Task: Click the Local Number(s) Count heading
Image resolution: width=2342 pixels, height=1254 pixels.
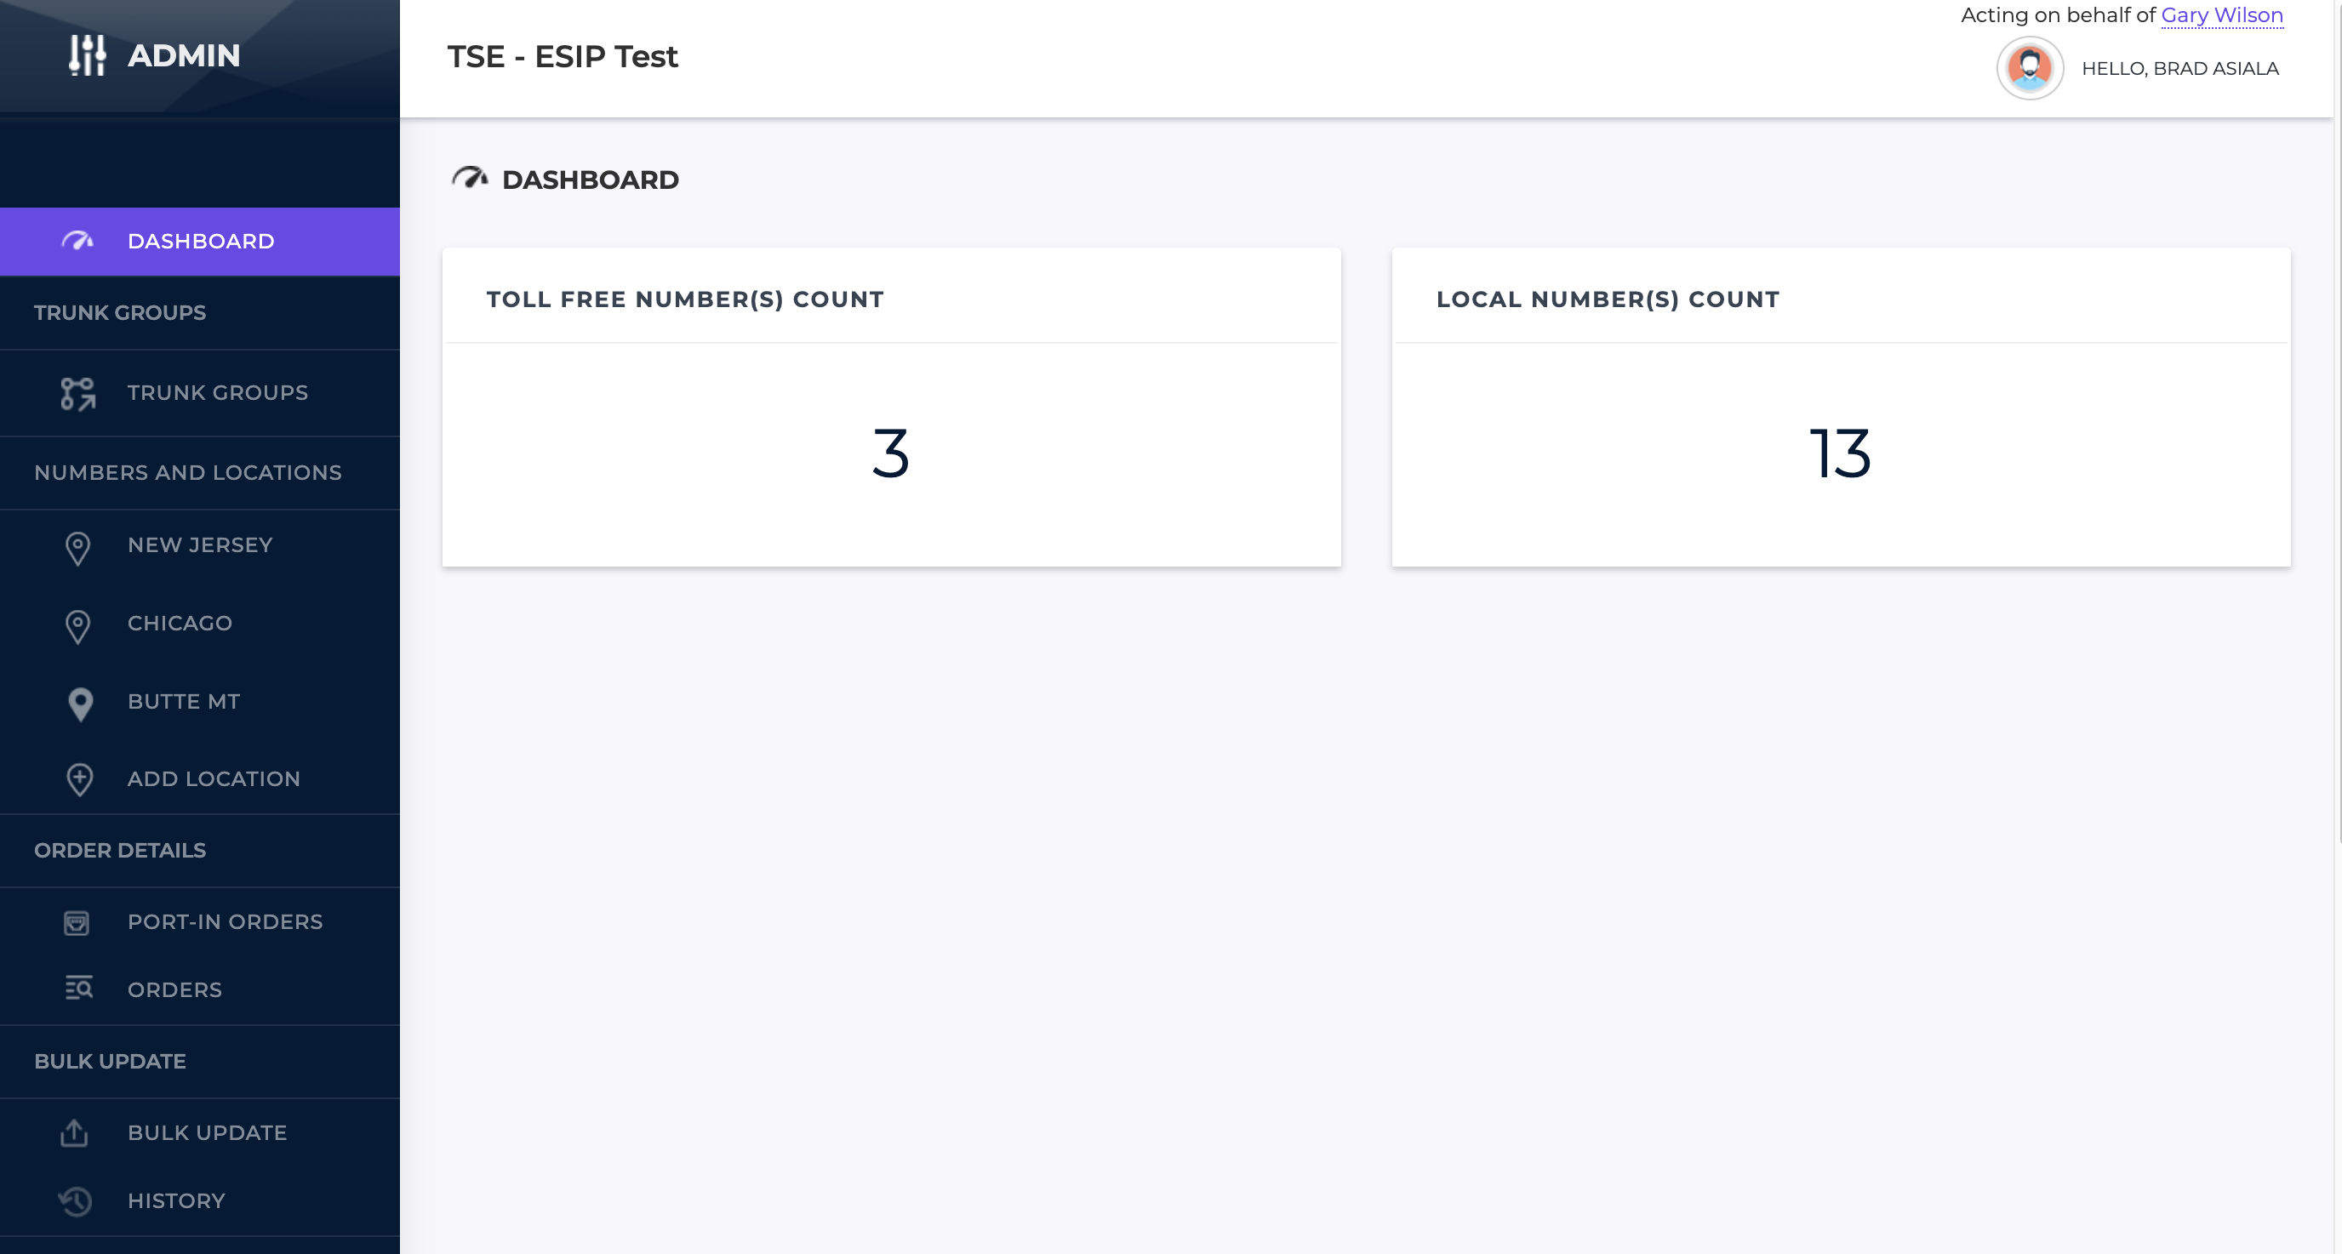Action: click(1608, 299)
